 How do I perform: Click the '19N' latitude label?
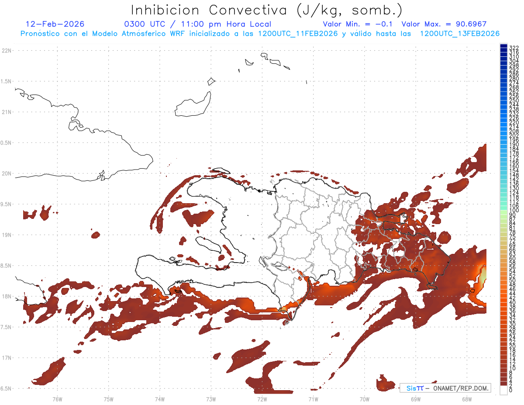pos(6,235)
